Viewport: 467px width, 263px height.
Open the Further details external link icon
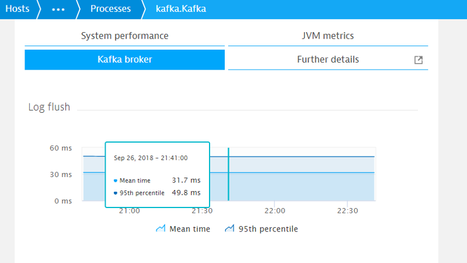(x=418, y=60)
